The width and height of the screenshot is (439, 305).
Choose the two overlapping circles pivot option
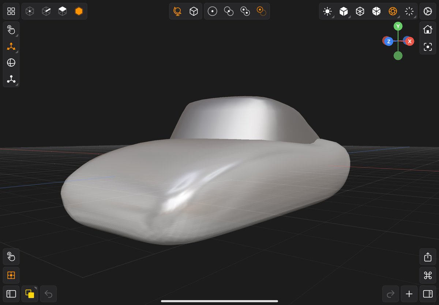point(229,11)
